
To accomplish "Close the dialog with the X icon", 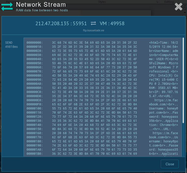I will click(178, 7).
